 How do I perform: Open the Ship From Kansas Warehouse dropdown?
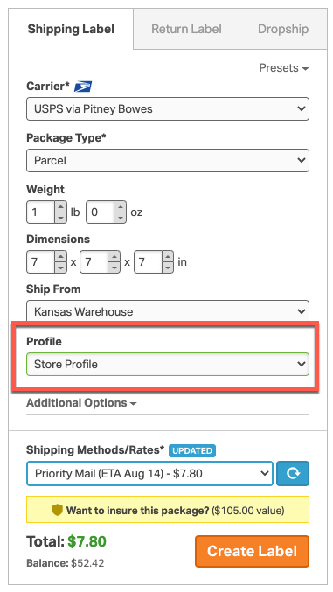pos(168,310)
